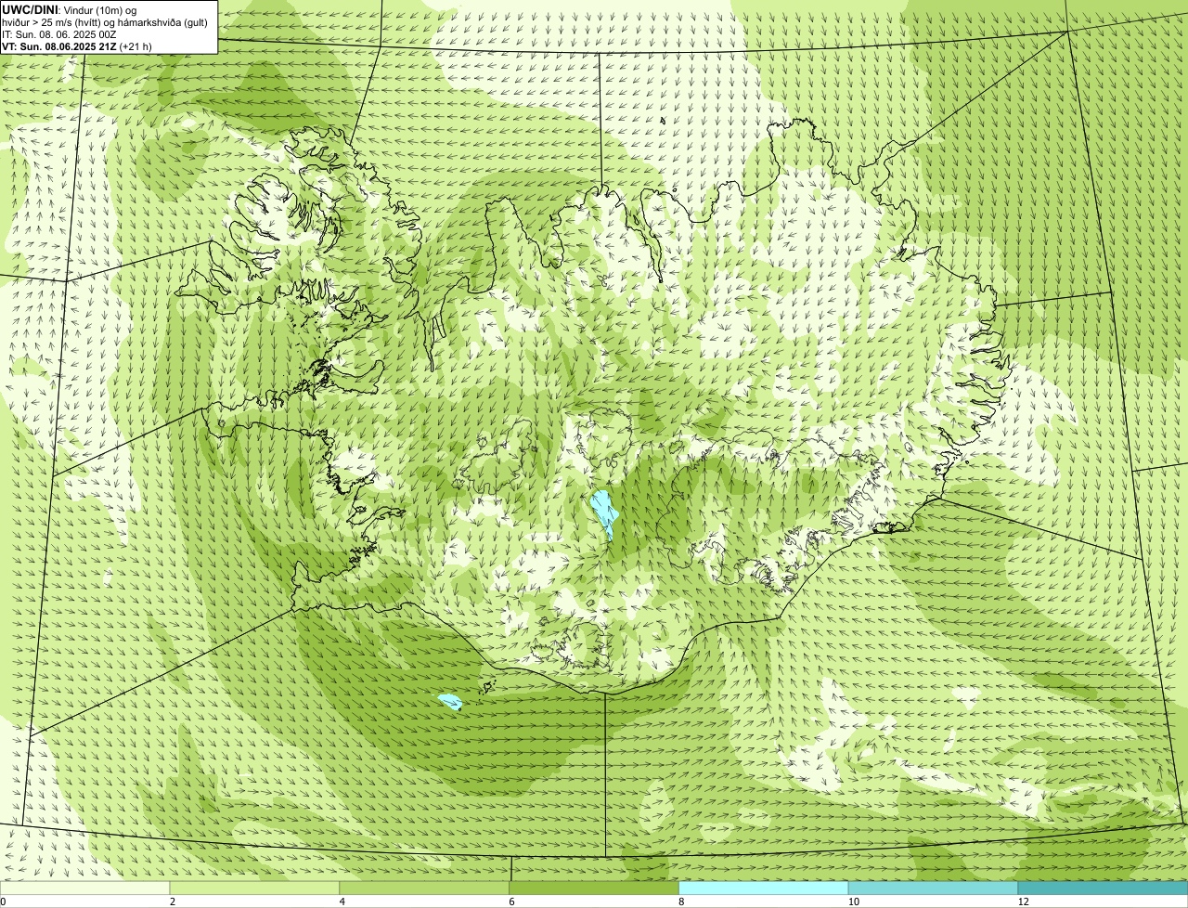Click the scale label '8'

point(680,902)
